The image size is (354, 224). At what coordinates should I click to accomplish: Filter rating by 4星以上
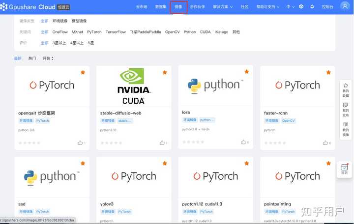pyautogui.click(x=77, y=43)
